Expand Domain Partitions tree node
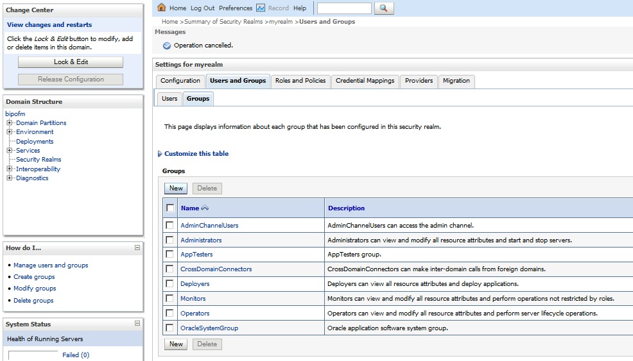This screenshot has height=361, width=633. click(9, 122)
